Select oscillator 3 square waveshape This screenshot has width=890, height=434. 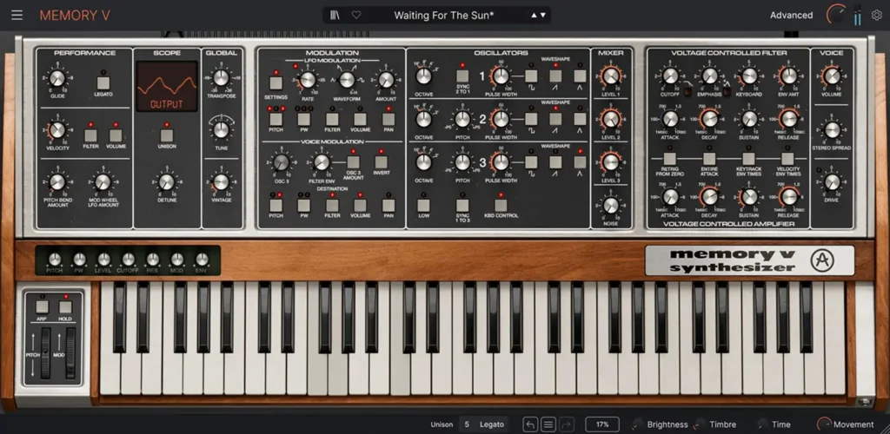coord(531,162)
